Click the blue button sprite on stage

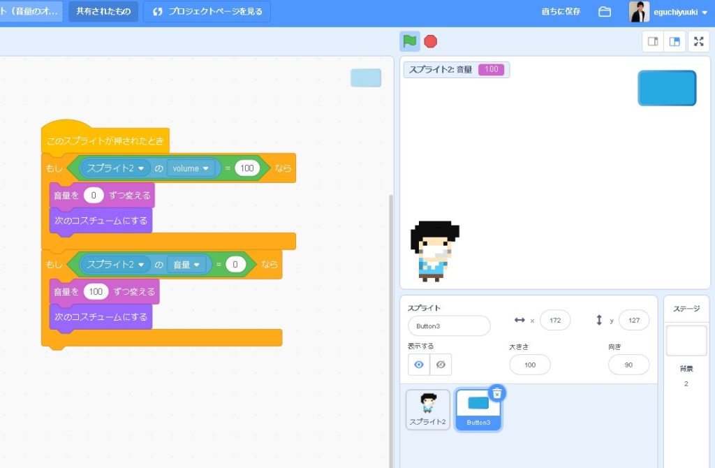pos(667,88)
